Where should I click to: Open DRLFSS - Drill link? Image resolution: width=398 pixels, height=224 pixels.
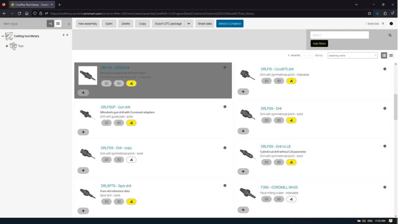[x=271, y=108]
